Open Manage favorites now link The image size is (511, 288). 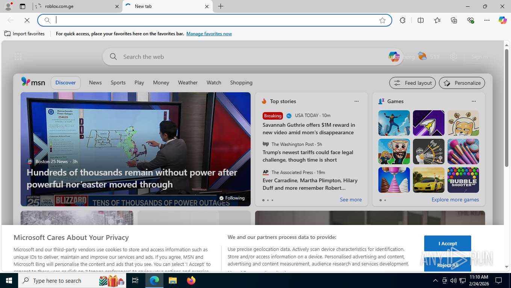coord(209,34)
